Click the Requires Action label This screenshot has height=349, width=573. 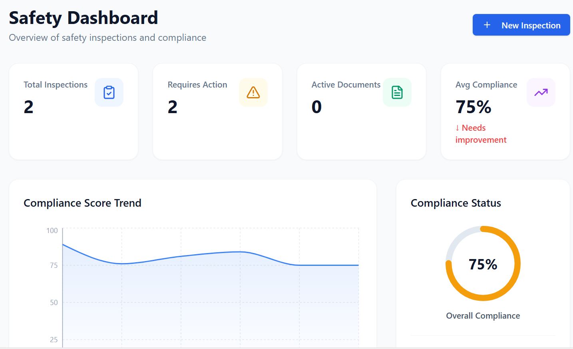pyautogui.click(x=197, y=85)
